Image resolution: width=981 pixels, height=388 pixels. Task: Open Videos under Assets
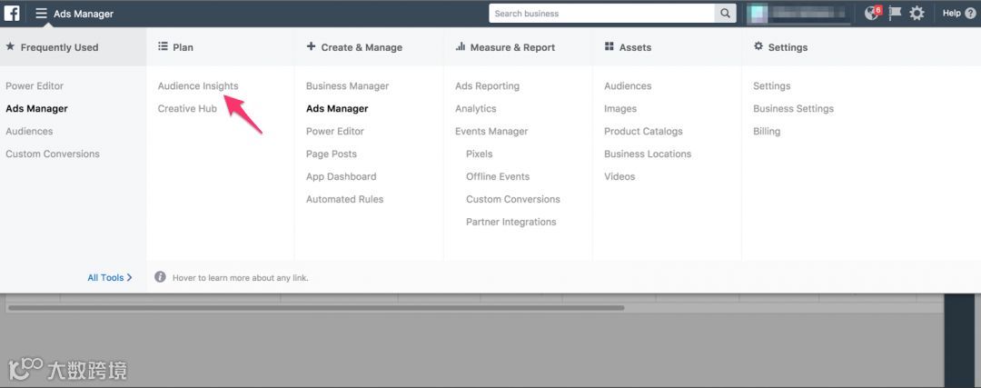[619, 176]
